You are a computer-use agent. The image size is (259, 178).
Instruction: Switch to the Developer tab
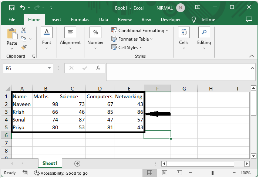(171, 20)
